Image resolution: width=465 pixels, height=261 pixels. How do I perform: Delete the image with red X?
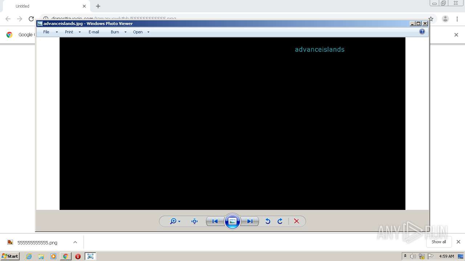(x=296, y=221)
